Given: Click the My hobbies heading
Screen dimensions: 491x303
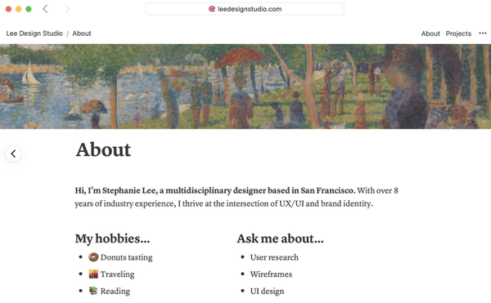Looking at the screenshot, I should pos(112,238).
